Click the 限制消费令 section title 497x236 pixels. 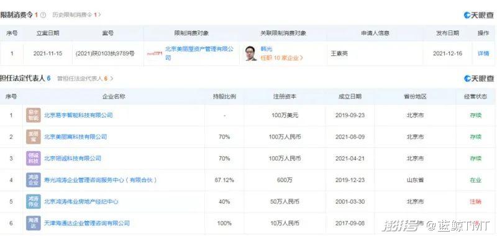[x=17, y=15]
